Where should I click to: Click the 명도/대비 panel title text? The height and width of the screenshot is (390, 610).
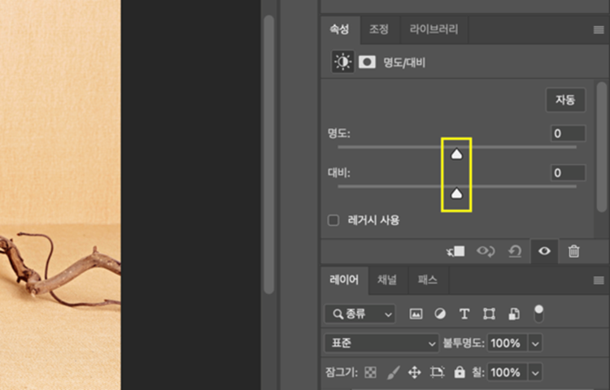tap(404, 63)
